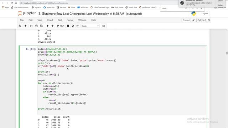Viewport: 228px width, 128px height.
Task: Open Try It Online bookmark
Action: tap(117, 7)
